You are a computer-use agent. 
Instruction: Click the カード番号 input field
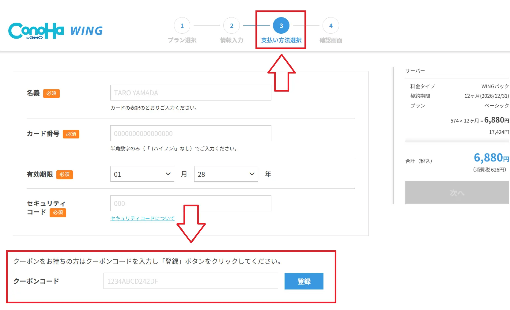pyautogui.click(x=191, y=133)
